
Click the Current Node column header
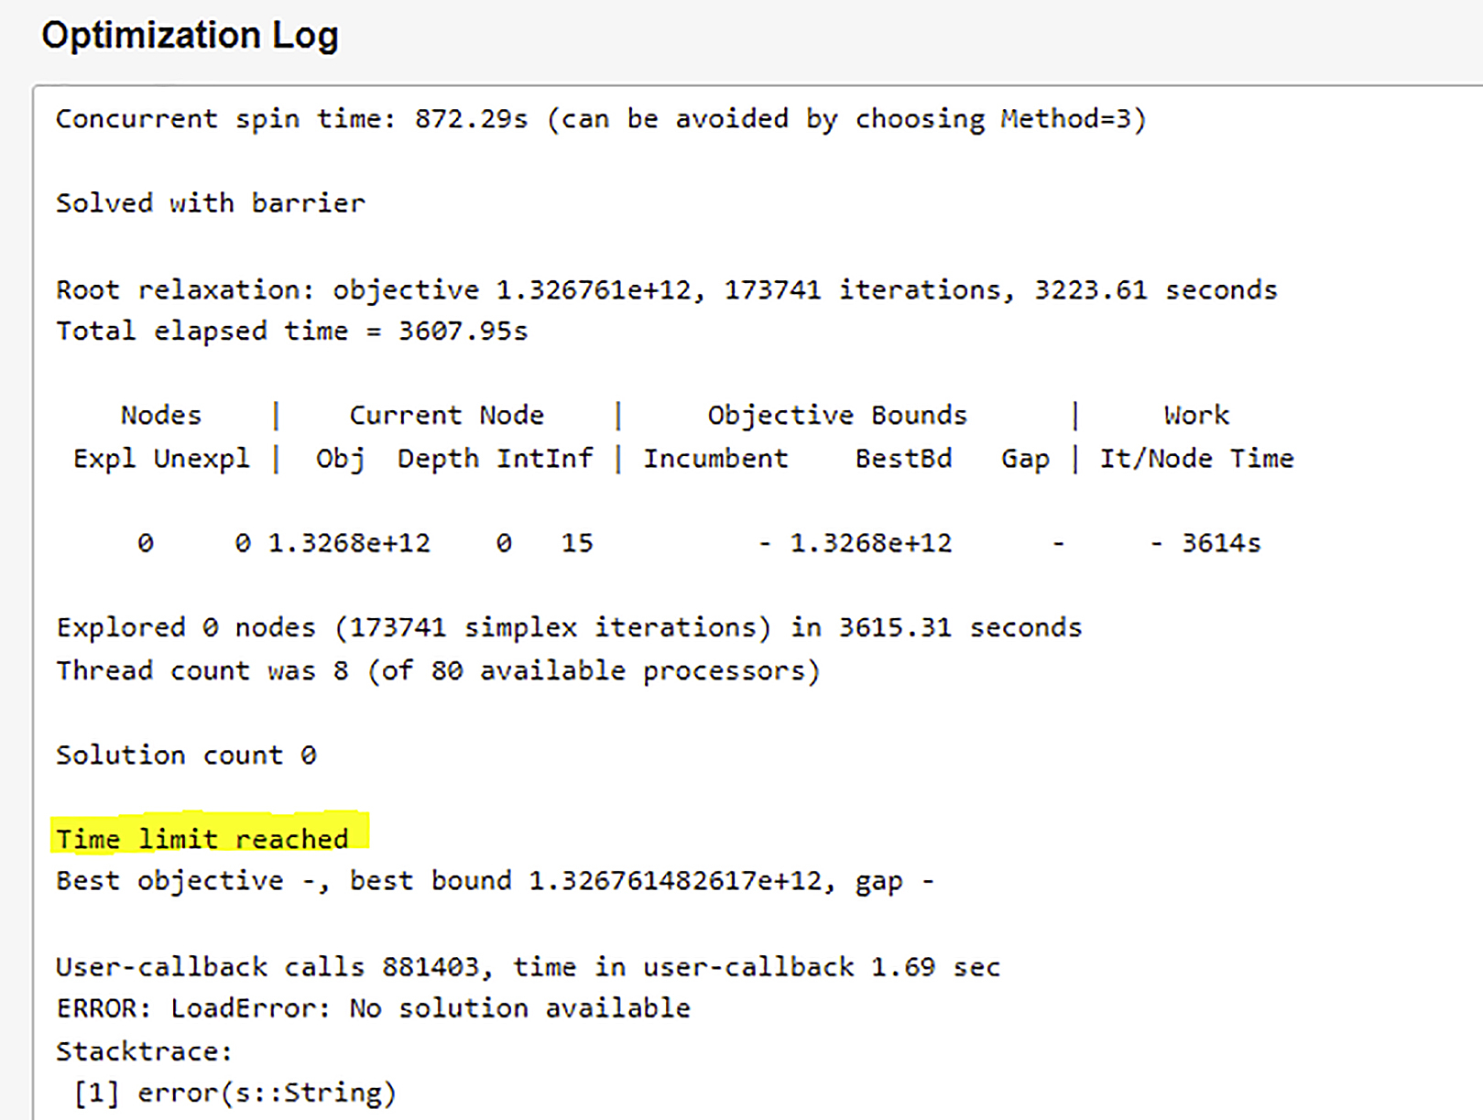pyautogui.click(x=446, y=415)
